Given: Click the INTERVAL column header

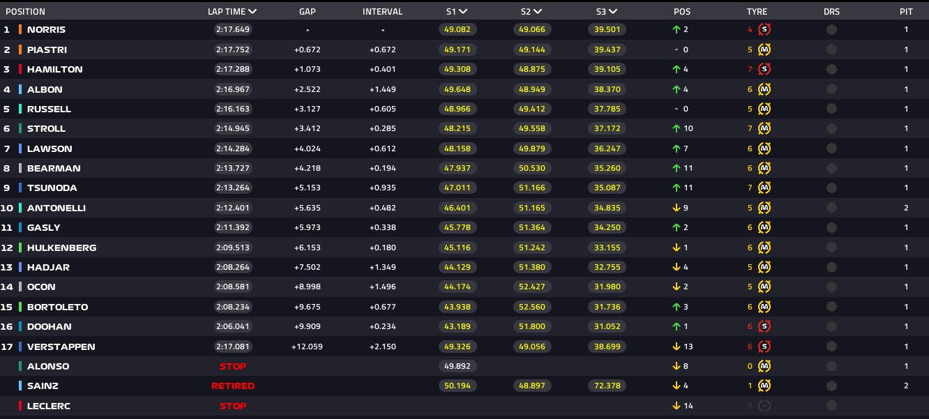Looking at the screenshot, I should (x=382, y=11).
